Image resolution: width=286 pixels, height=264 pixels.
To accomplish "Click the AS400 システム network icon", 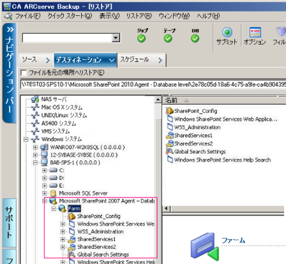I will tap(35, 123).
